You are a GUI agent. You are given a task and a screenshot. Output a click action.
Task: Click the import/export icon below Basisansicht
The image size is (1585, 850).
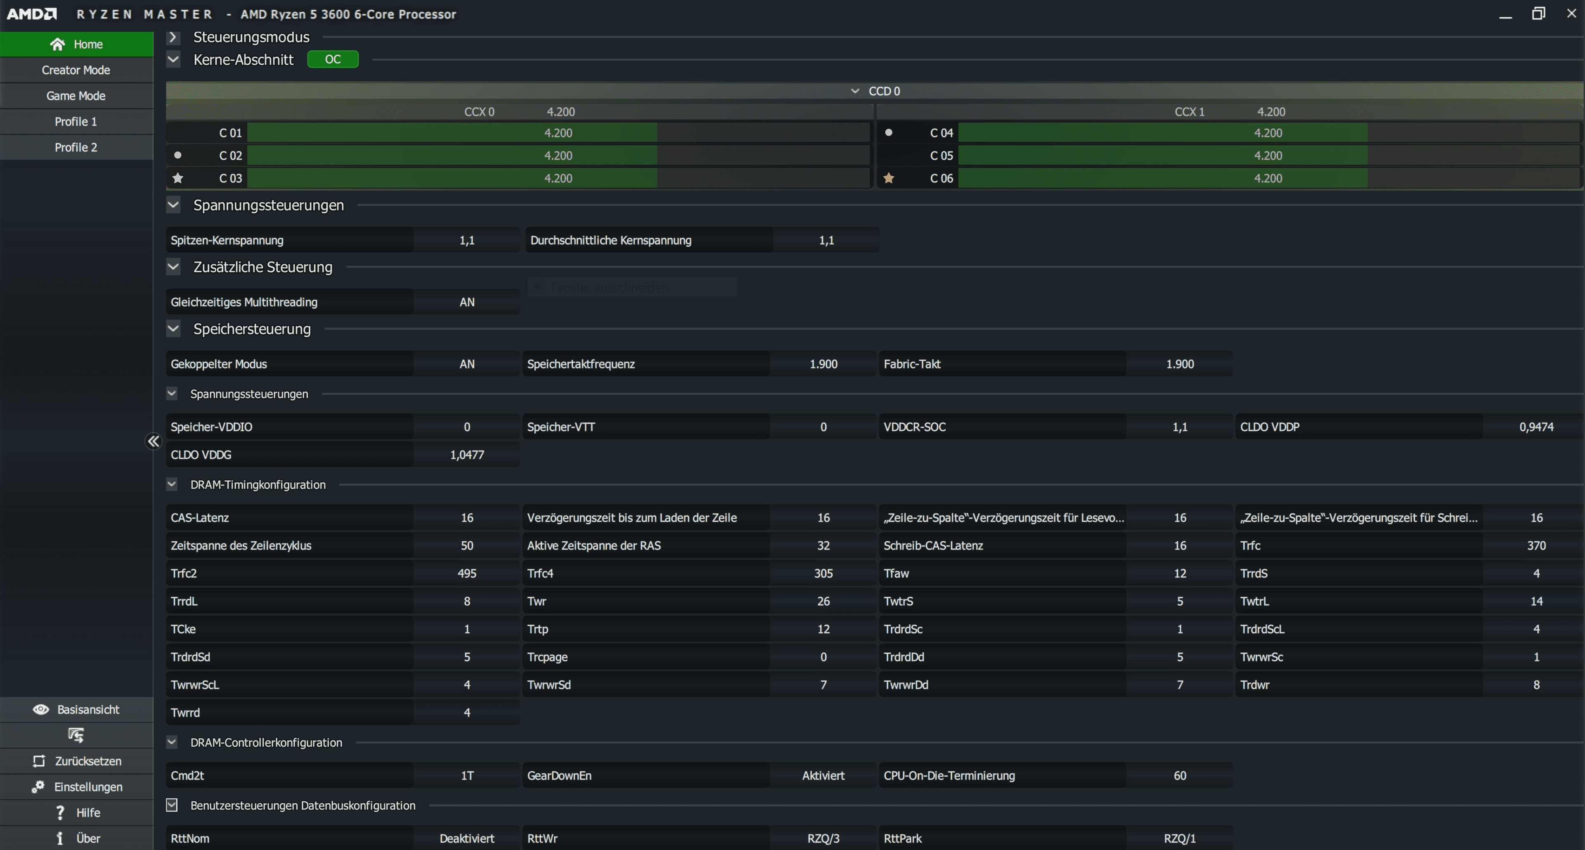click(76, 735)
